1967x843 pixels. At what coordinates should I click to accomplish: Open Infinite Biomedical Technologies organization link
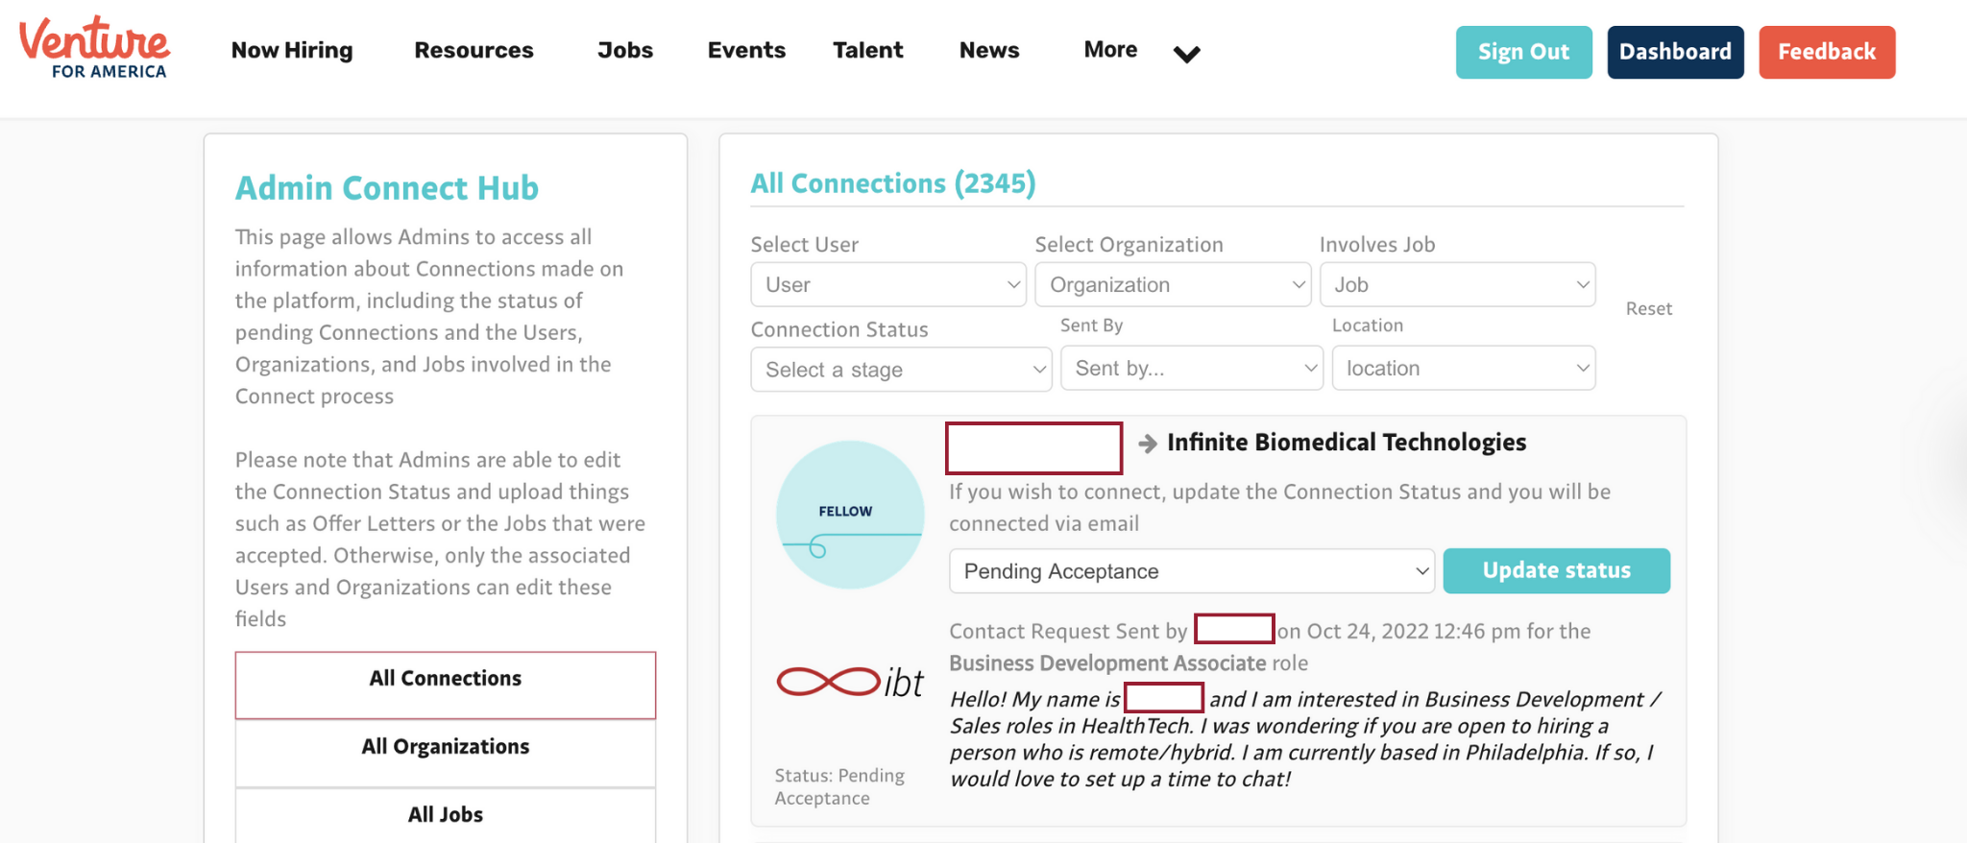1347,443
